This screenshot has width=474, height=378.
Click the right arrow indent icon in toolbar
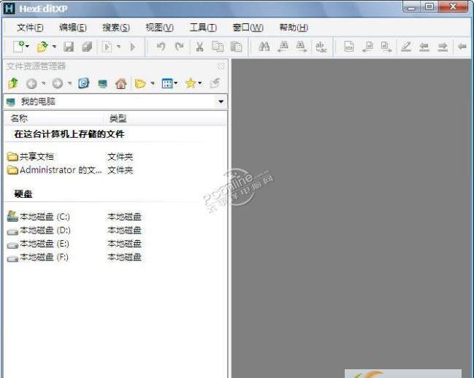(443, 47)
